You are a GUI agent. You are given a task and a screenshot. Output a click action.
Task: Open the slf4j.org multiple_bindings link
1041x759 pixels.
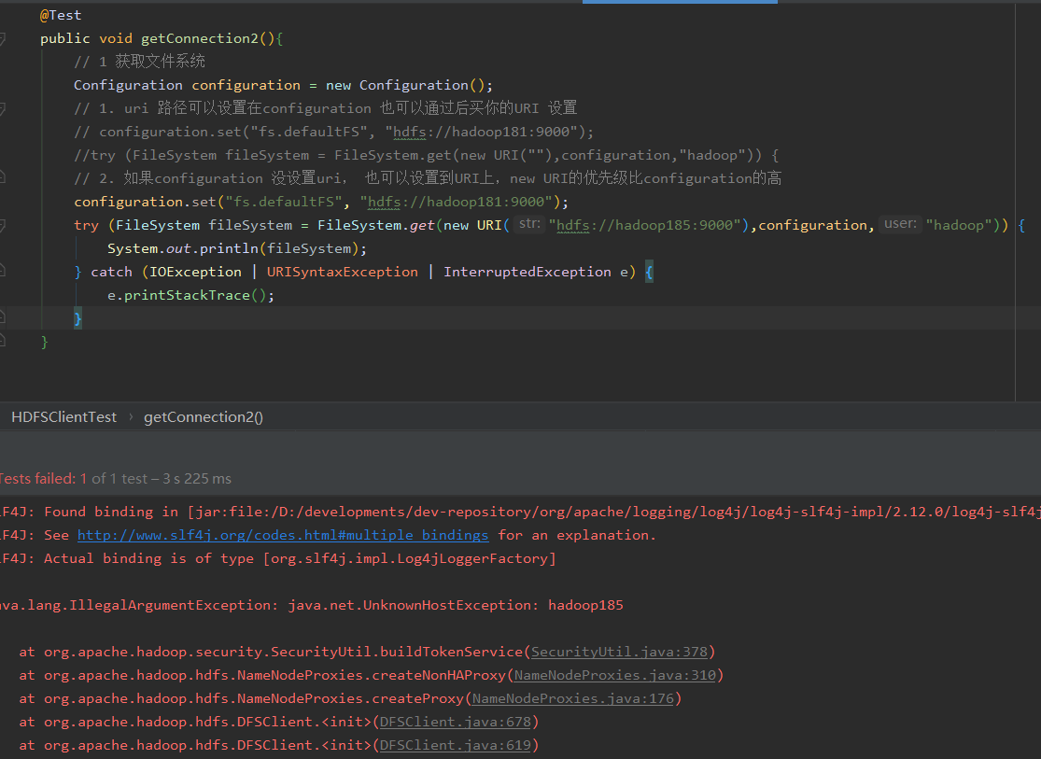[x=283, y=535]
